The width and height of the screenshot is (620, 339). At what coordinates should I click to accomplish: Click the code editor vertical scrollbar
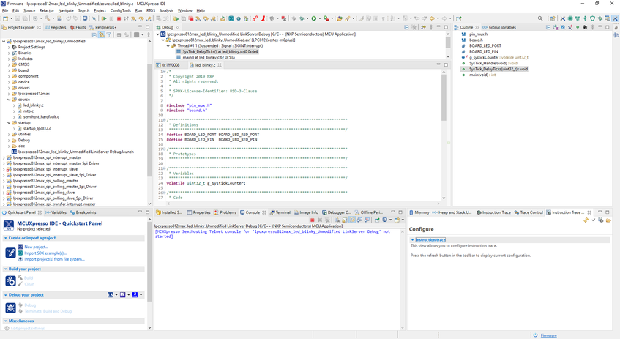tap(444, 97)
